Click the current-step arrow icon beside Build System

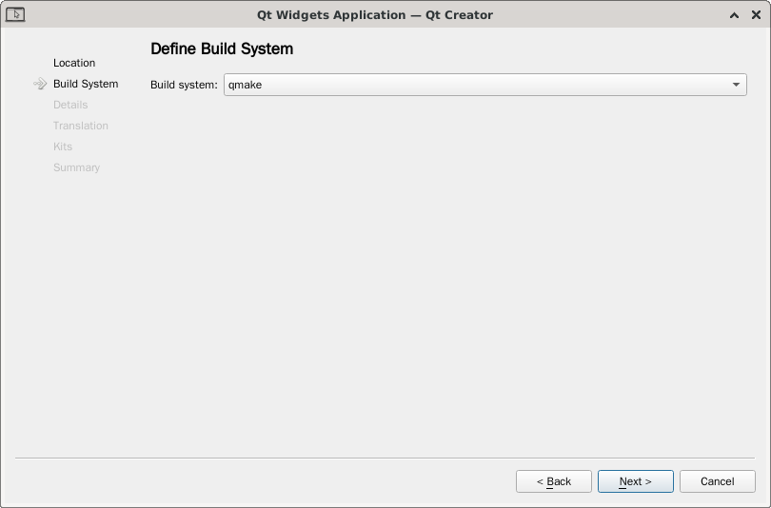pos(40,84)
